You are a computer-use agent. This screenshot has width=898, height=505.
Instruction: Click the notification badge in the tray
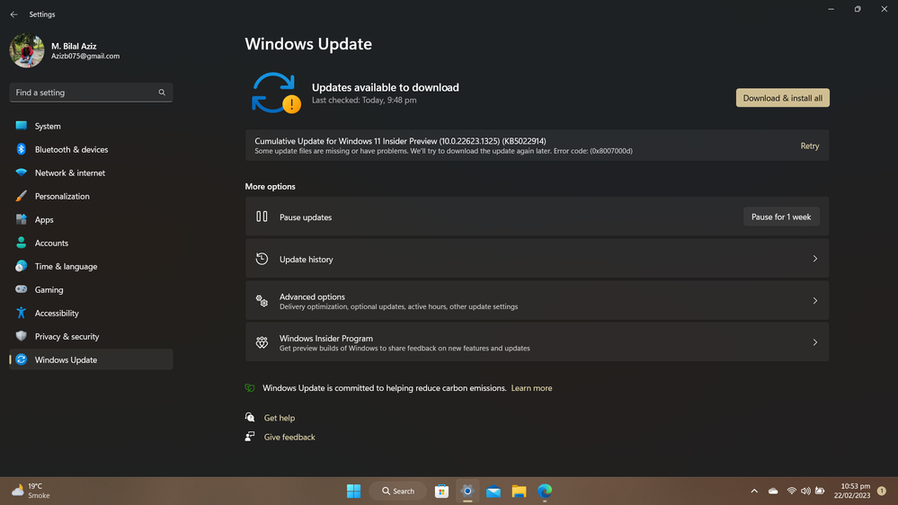click(882, 491)
